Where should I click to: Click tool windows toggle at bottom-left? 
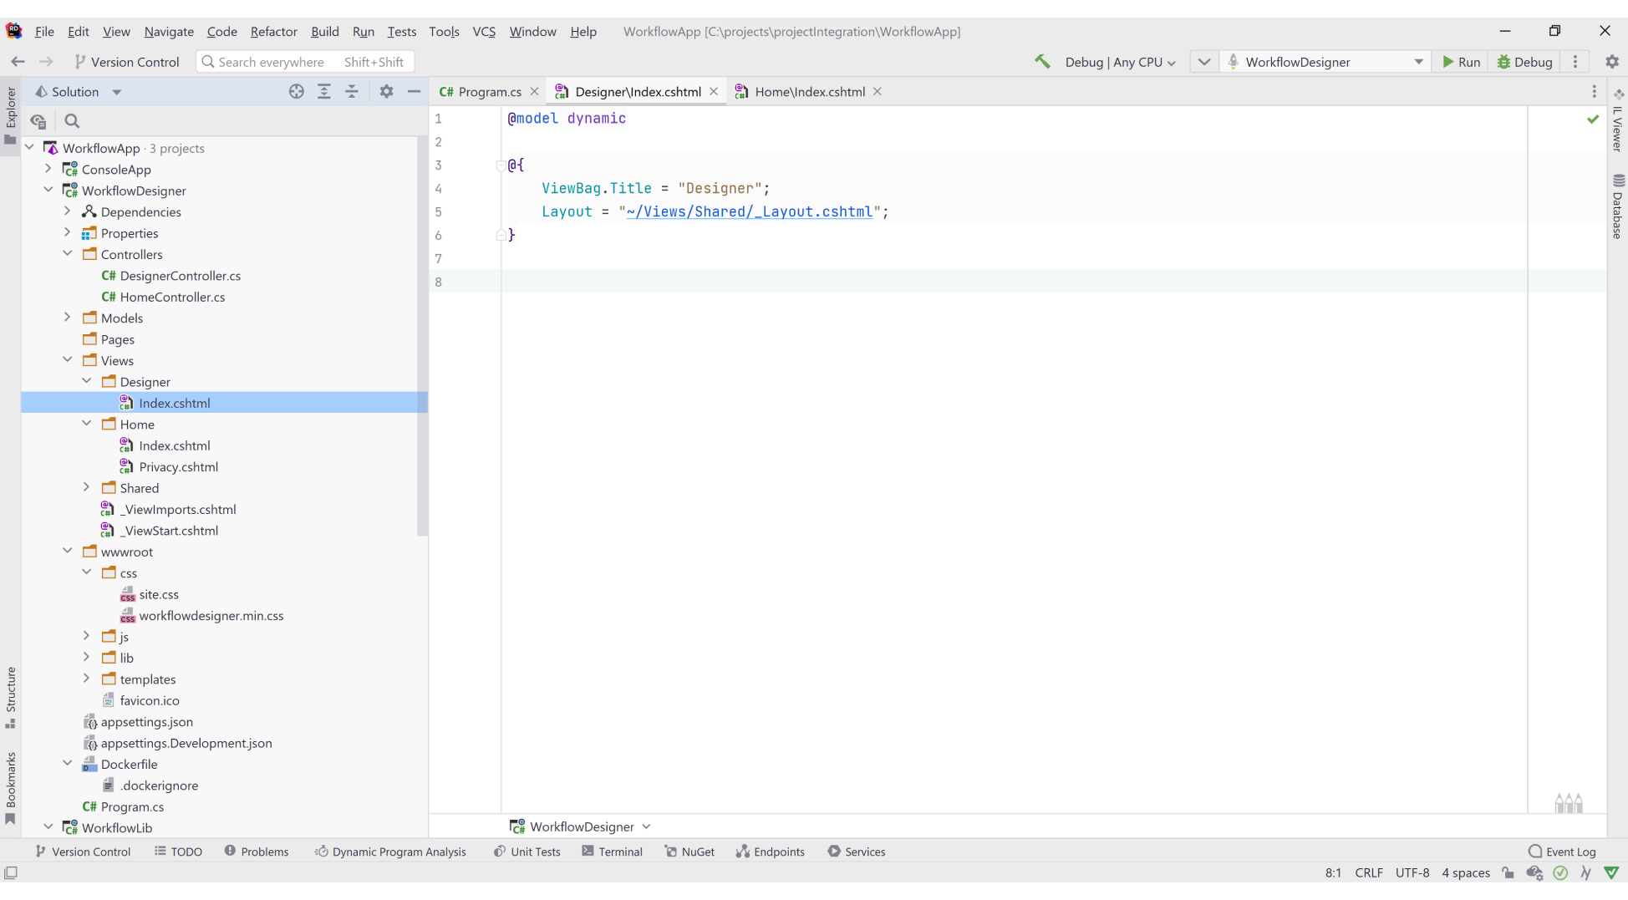click(11, 872)
